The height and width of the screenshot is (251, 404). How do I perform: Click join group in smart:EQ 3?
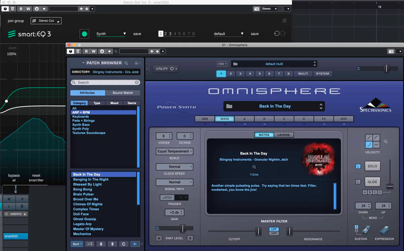(16, 21)
